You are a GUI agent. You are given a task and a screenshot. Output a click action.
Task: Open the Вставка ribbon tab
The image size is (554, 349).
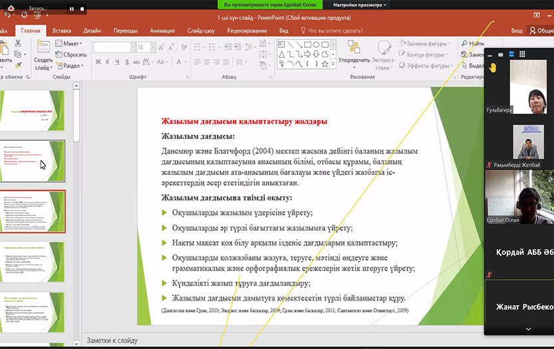pyautogui.click(x=62, y=31)
